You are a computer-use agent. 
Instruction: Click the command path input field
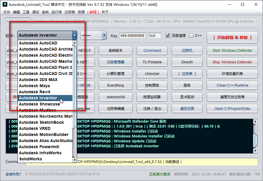tap(142, 162)
